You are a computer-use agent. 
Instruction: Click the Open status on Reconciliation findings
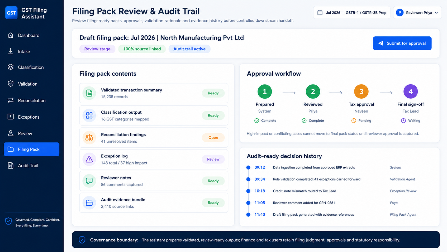pyautogui.click(x=213, y=138)
